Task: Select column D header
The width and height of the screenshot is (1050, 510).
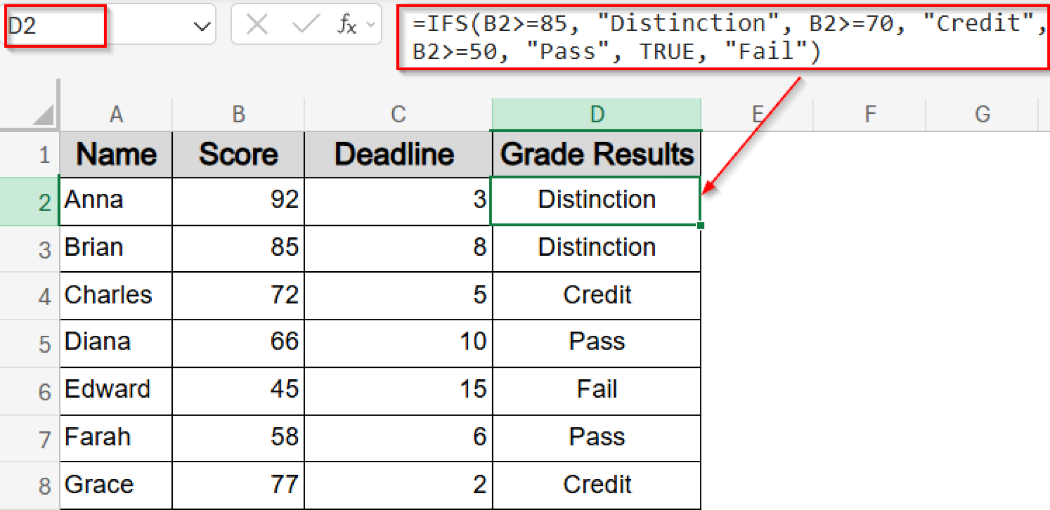Action: tap(596, 114)
